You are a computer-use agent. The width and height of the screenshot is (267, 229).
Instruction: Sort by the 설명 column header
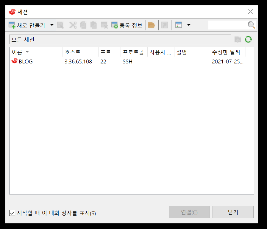tap(192, 52)
